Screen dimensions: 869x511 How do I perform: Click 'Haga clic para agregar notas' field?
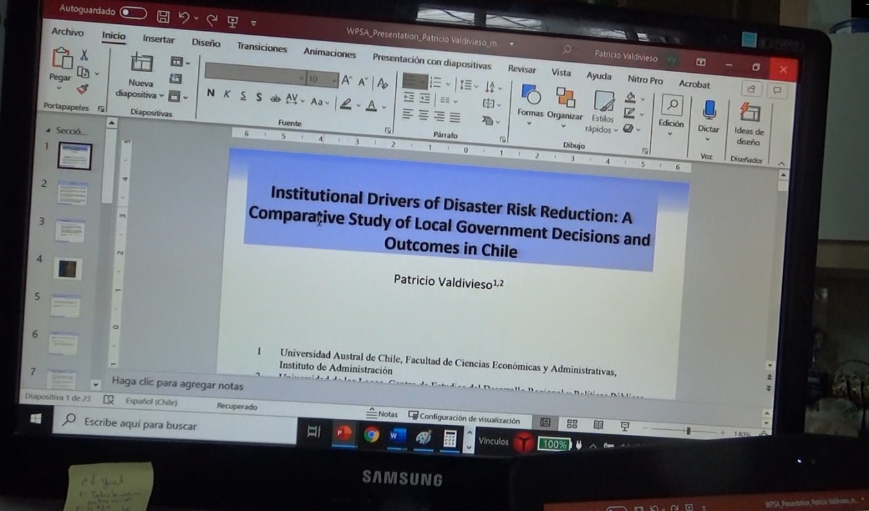[177, 384]
